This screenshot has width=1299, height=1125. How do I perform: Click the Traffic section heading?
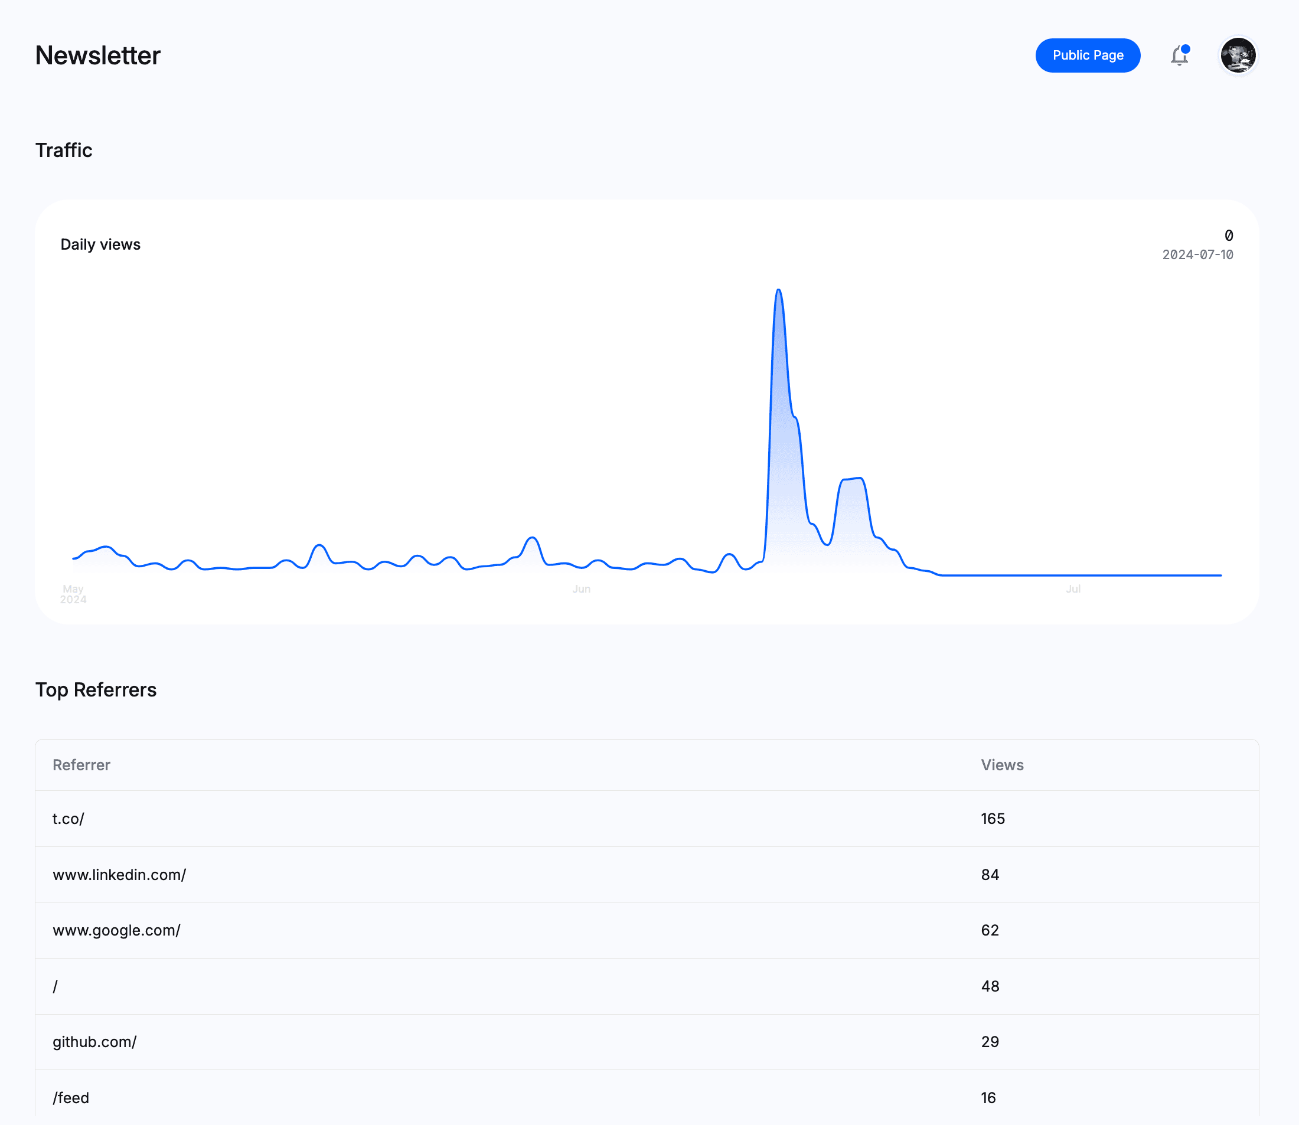click(x=64, y=150)
